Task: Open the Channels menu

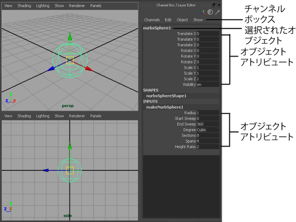Action: point(152,20)
